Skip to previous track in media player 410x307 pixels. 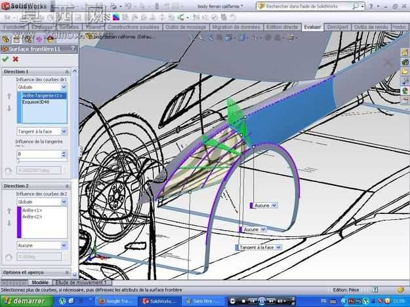tap(252, 301)
